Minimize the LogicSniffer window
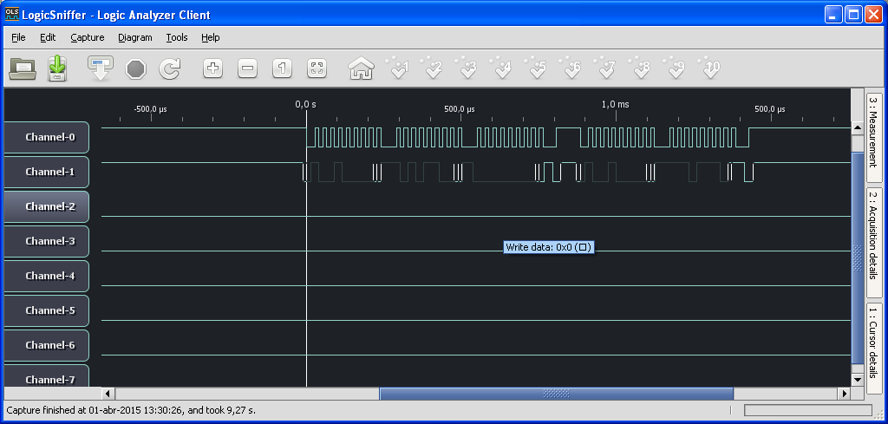The image size is (888, 424). click(833, 14)
